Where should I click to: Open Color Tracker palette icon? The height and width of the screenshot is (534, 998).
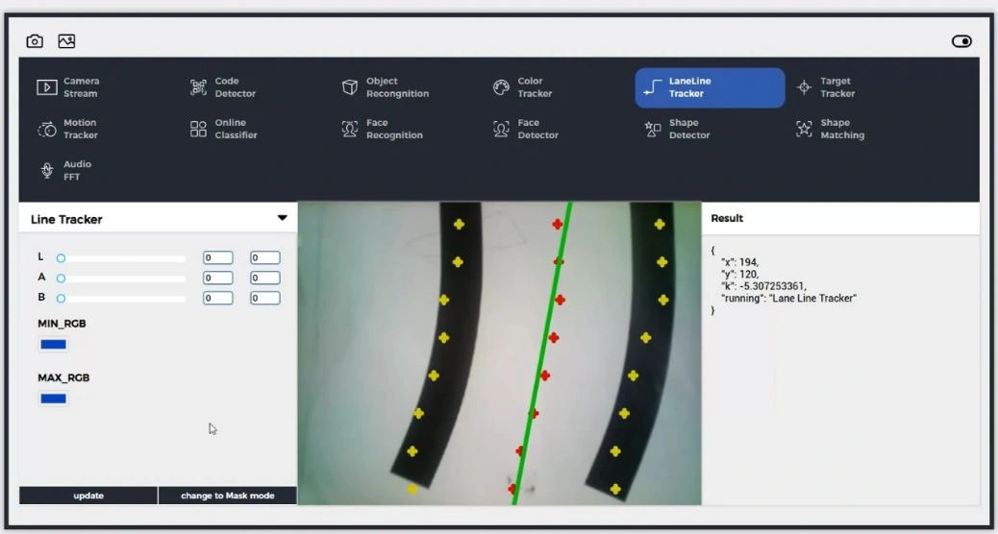501,87
